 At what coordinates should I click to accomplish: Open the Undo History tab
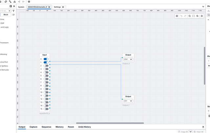pos(85,127)
